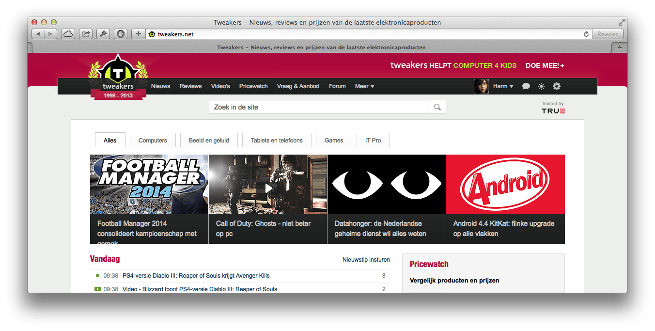Go forward with Safari's forward arrow

[x=51, y=34]
